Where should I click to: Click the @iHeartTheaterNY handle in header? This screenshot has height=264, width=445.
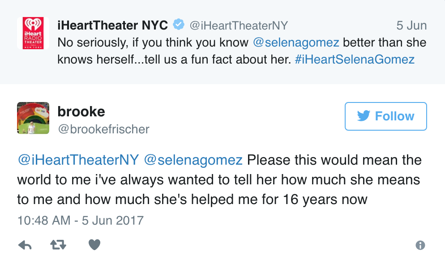click(239, 26)
